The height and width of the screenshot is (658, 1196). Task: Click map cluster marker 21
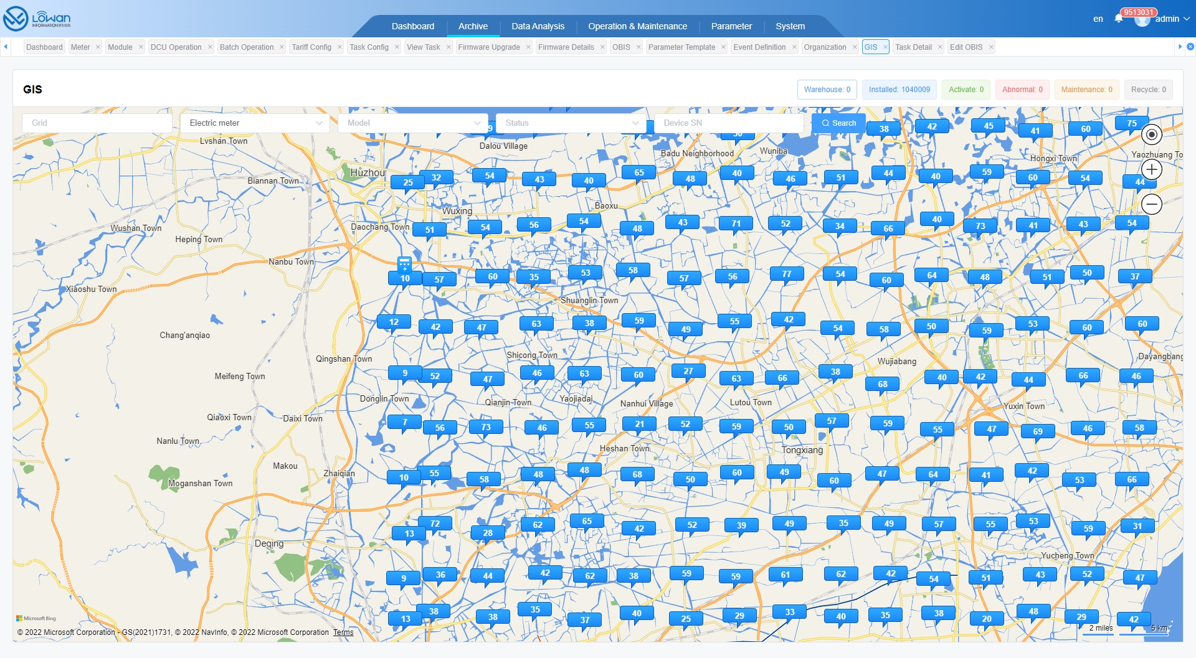tap(640, 424)
